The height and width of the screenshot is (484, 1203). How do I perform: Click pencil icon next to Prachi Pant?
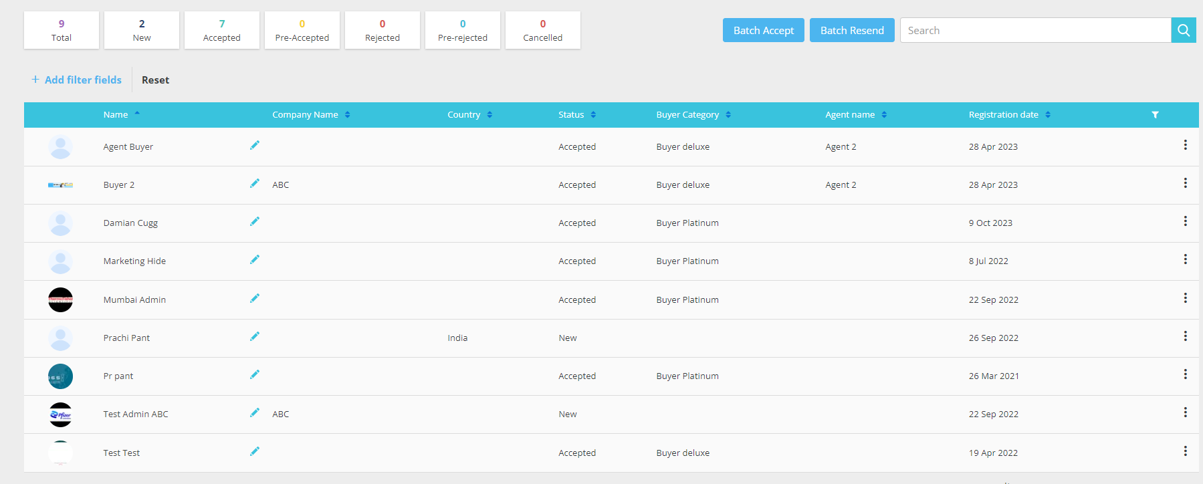coord(255,337)
